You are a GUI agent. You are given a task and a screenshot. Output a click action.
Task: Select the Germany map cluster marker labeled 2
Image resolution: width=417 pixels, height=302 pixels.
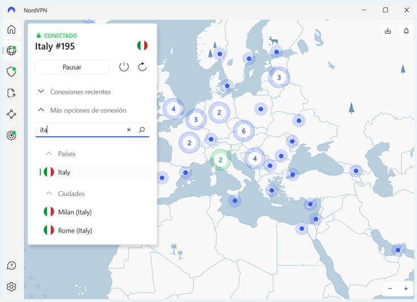pyautogui.click(x=219, y=113)
